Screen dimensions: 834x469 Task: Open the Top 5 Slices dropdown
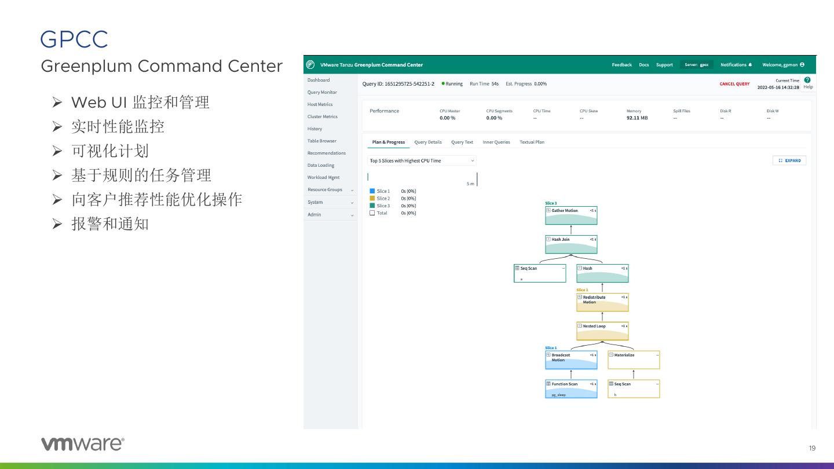pos(422,160)
